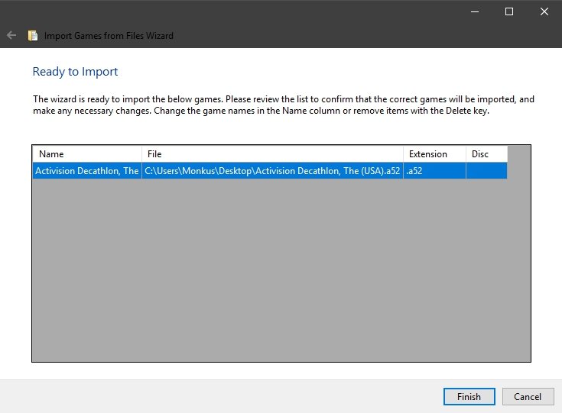Screen dimensions: 562x413
Task: Click the wizard document icon in title
Action: (33, 35)
